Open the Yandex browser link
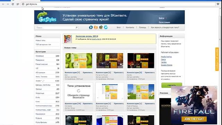 coord(164,62)
